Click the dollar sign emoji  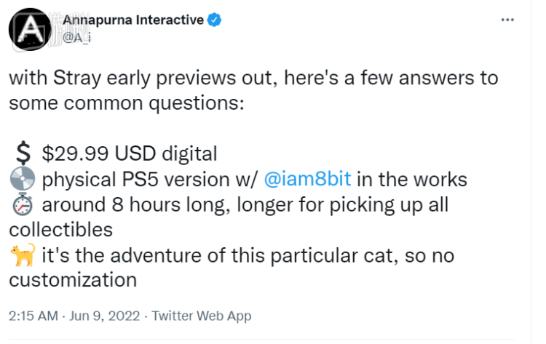(x=23, y=153)
